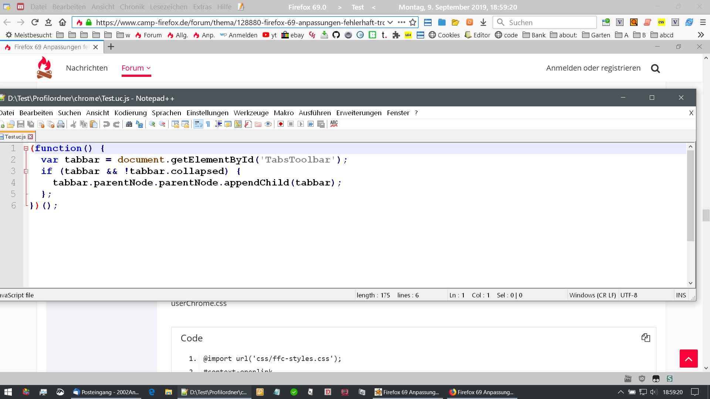Click the Notepad++ editor vertical scrollbar thumb
Viewport: 710px width, 399px height.
pyautogui.click(x=690, y=196)
